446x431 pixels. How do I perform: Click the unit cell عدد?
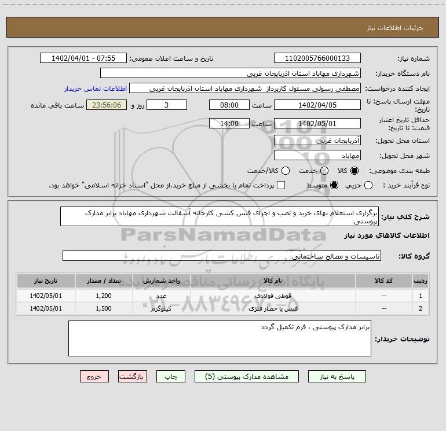[161, 296]
